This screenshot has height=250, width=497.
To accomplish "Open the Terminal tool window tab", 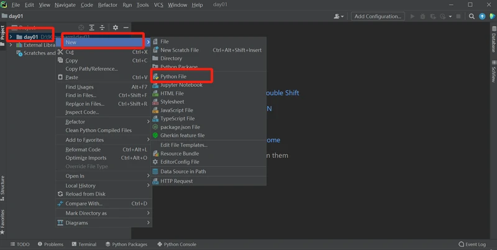I will click(83, 244).
